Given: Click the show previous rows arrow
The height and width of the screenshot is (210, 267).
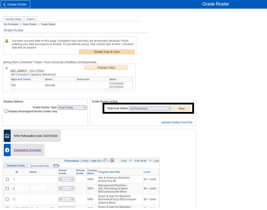Looking at the screenshot, I should point(130,161).
